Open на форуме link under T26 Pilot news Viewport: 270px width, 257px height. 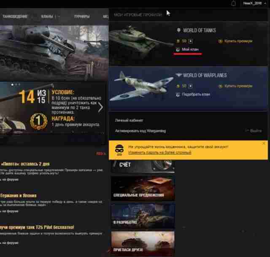point(10,243)
